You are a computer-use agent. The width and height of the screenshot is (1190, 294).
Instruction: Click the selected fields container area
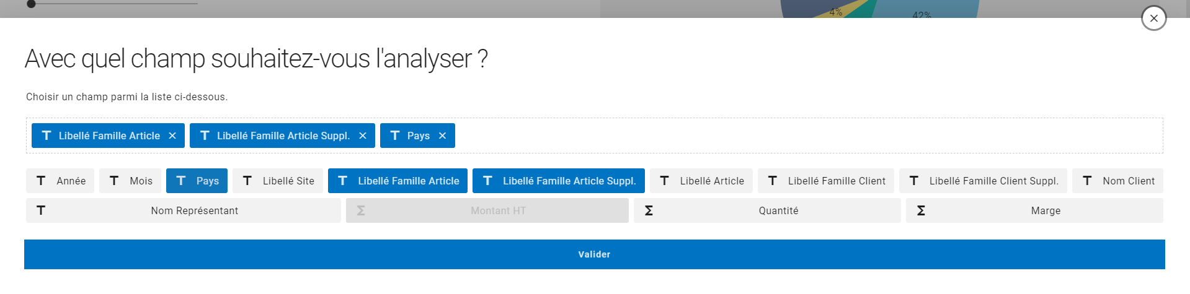pyautogui.click(x=806, y=136)
